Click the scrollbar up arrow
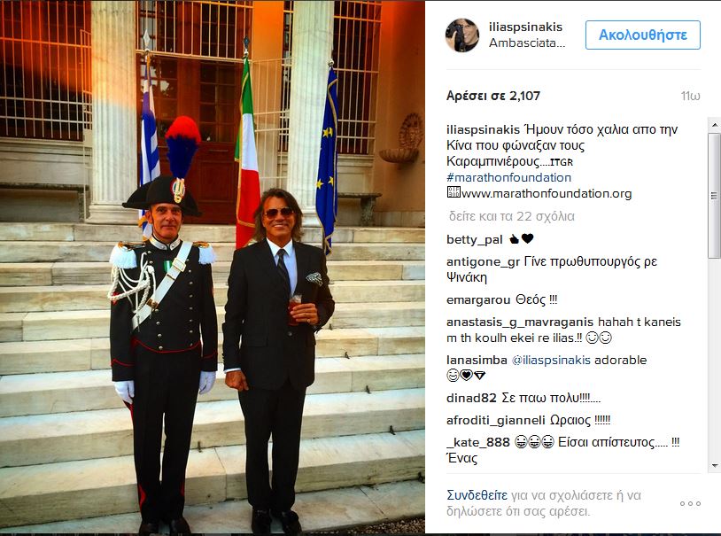 click(715, 125)
